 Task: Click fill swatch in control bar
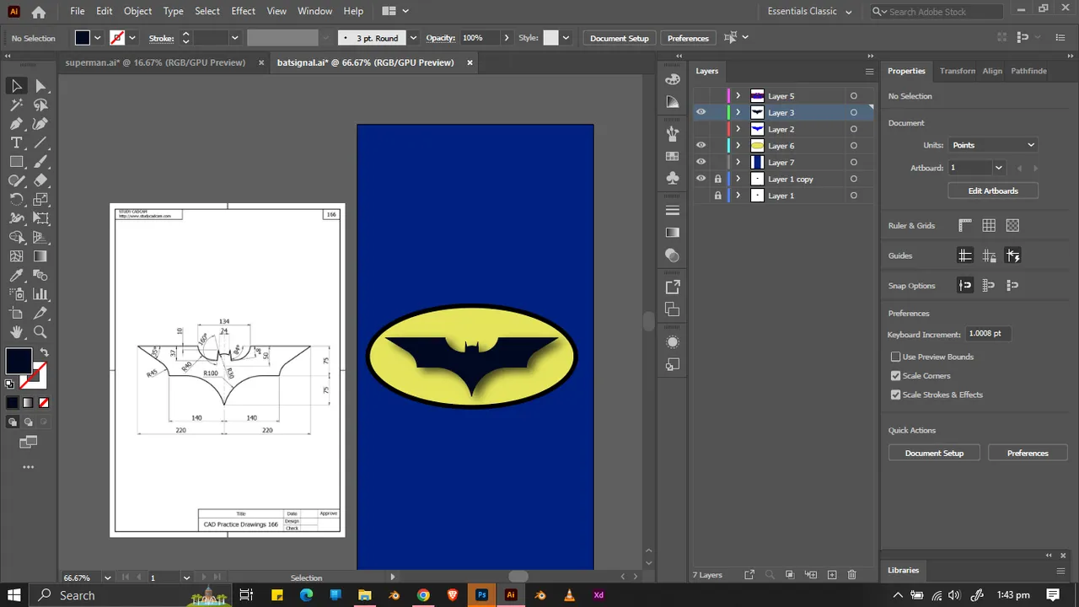pos(82,38)
